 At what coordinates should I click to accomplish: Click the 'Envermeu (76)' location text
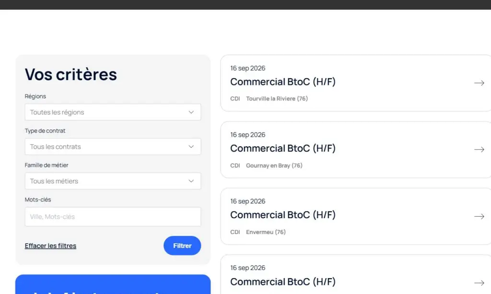point(266,232)
